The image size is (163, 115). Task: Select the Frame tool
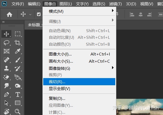point(6,51)
